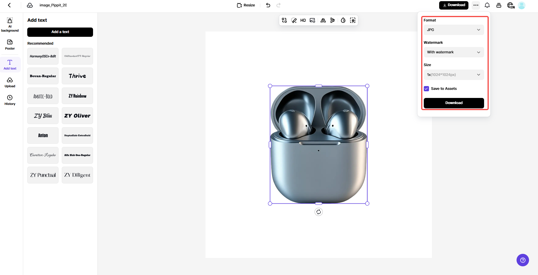This screenshot has width=538, height=275.
Task: Go back using the top-left arrow
Action: click(9, 5)
